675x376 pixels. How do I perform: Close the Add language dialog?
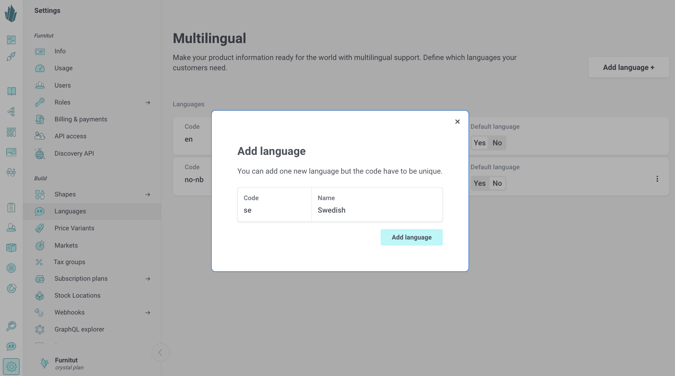pyautogui.click(x=457, y=121)
